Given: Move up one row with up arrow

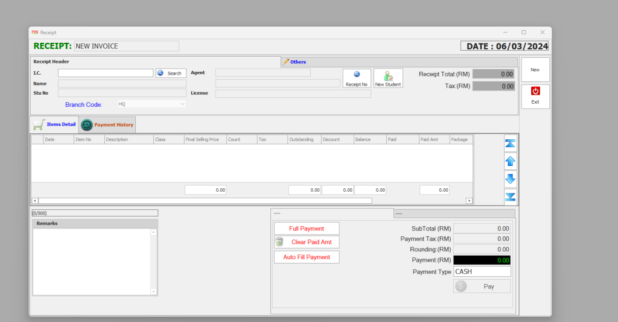Looking at the screenshot, I should [511, 161].
